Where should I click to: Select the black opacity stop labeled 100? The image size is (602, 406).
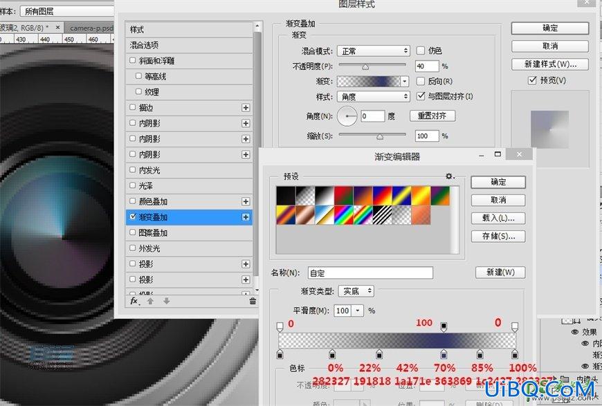coord(444,327)
